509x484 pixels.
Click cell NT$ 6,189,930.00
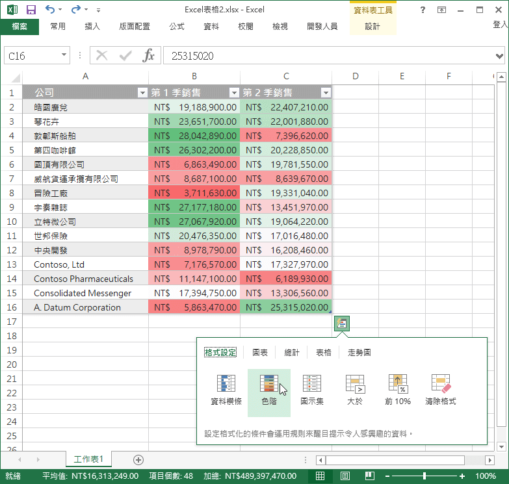[x=286, y=279]
